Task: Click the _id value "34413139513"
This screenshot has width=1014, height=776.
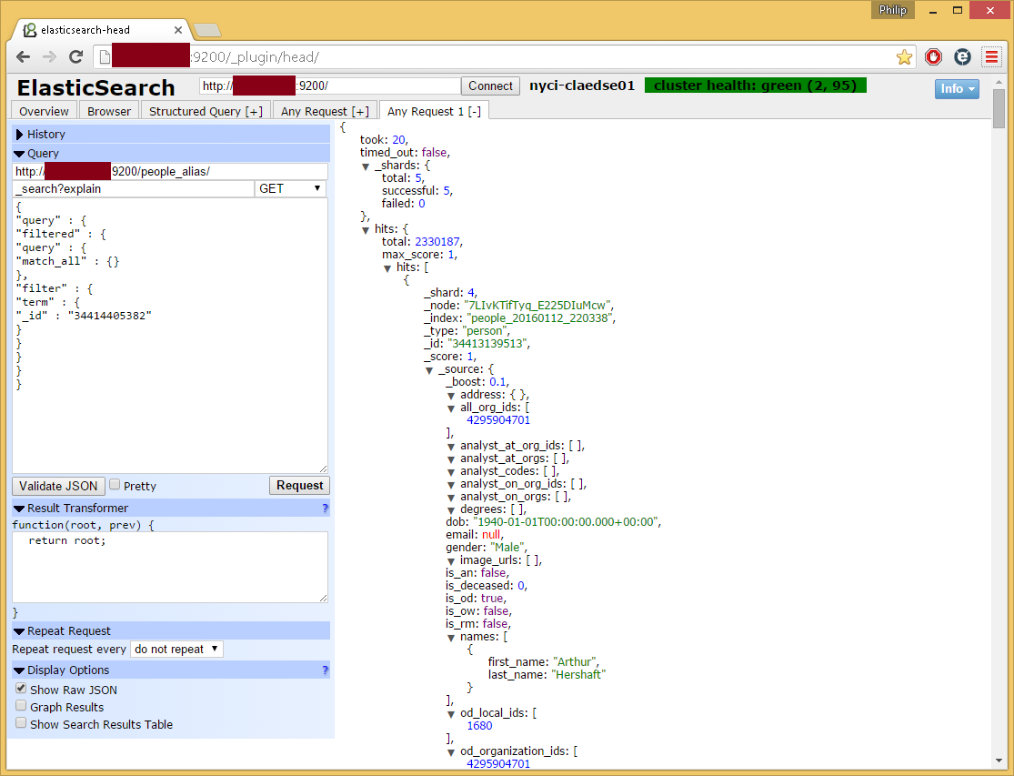Action: (487, 344)
